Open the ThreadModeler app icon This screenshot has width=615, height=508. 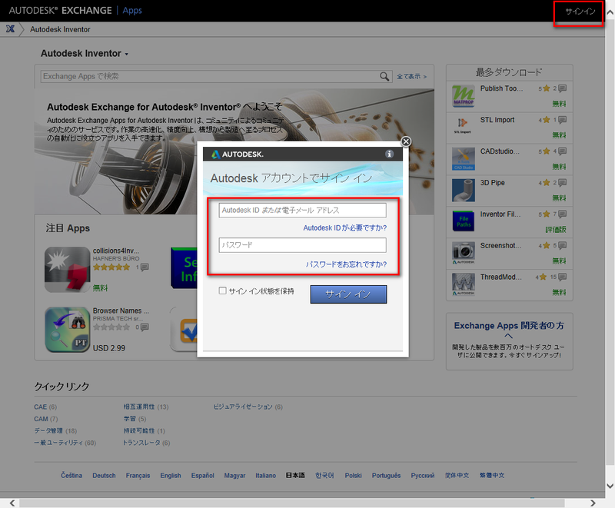[464, 284]
